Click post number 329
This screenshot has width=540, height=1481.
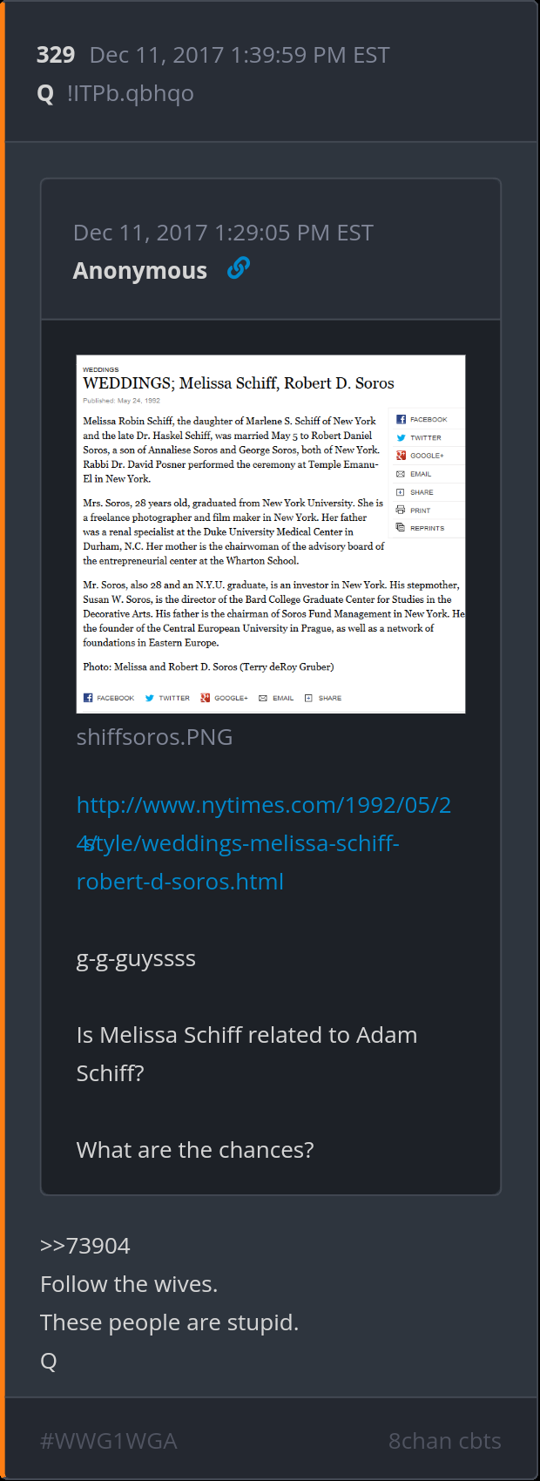(56, 55)
